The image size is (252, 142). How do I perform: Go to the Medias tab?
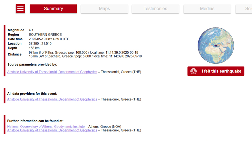[207, 9]
